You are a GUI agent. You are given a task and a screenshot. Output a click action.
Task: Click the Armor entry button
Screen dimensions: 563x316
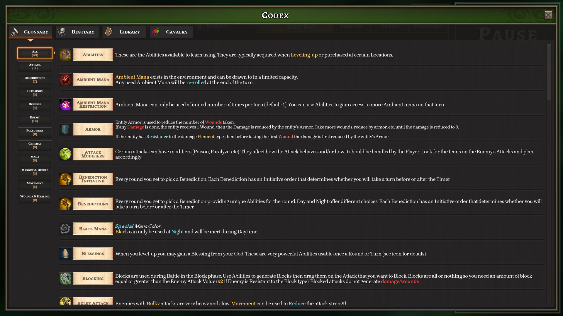tap(93, 129)
